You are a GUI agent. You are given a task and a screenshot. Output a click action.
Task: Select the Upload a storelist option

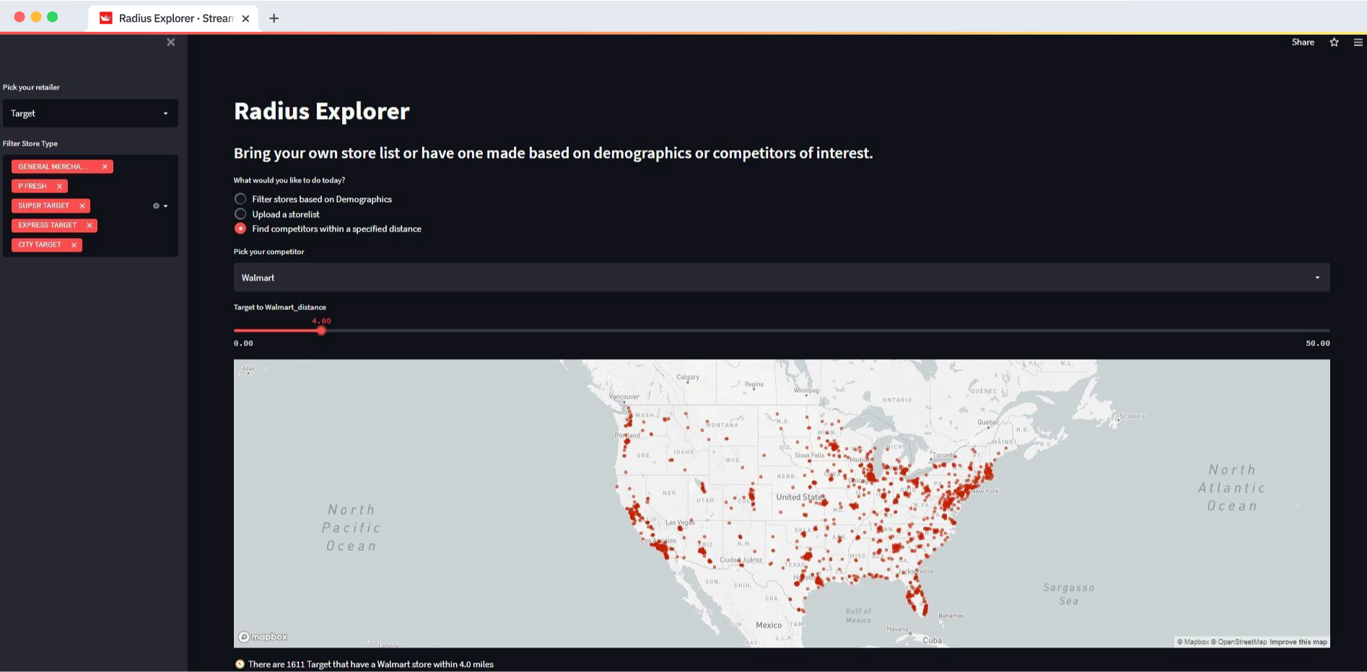pos(240,213)
